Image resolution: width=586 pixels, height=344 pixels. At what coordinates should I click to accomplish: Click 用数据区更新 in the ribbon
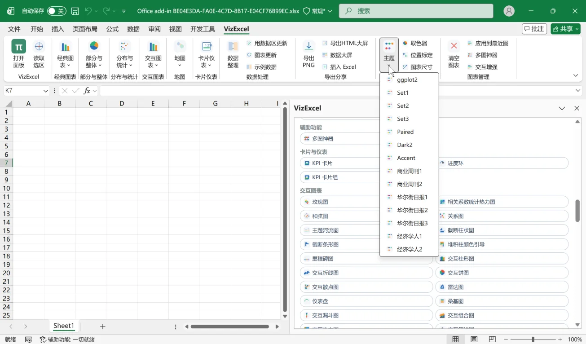tap(267, 43)
